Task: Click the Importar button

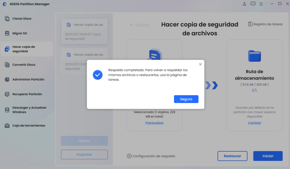Action: click(84, 155)
